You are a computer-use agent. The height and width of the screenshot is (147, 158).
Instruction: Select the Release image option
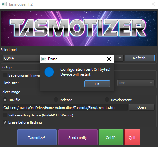coord(56,100)
